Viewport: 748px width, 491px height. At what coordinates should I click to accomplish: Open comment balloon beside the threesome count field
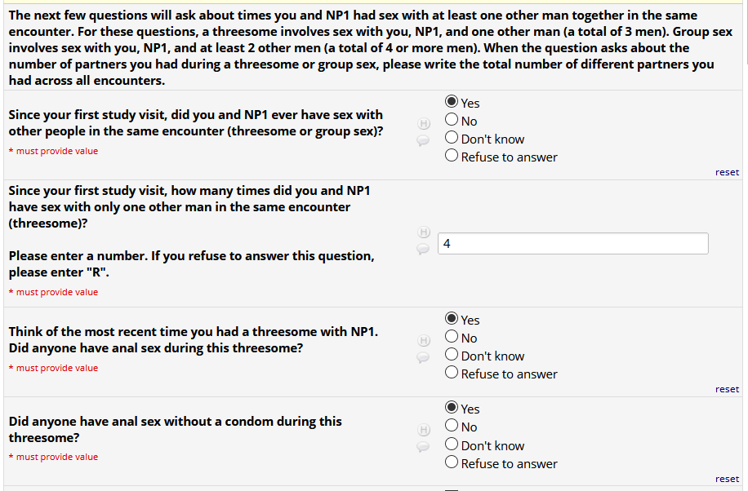tap(423, 249)
